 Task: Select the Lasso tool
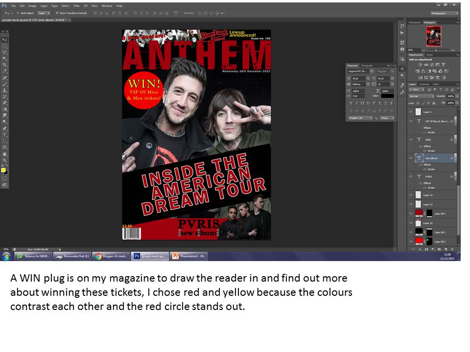pyautogui.click(x=4, y=52)
